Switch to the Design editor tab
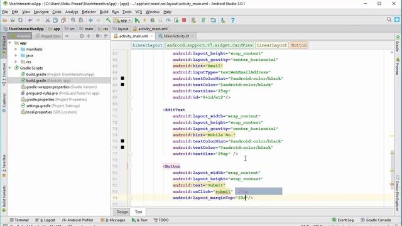Viewport: 402px width, 226px height. (x=122, y=212)
